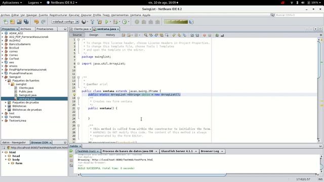Viewport: 324px width, 182px height.
Task: Click Next Bookmark editor icon
Action: pos(179,35)
